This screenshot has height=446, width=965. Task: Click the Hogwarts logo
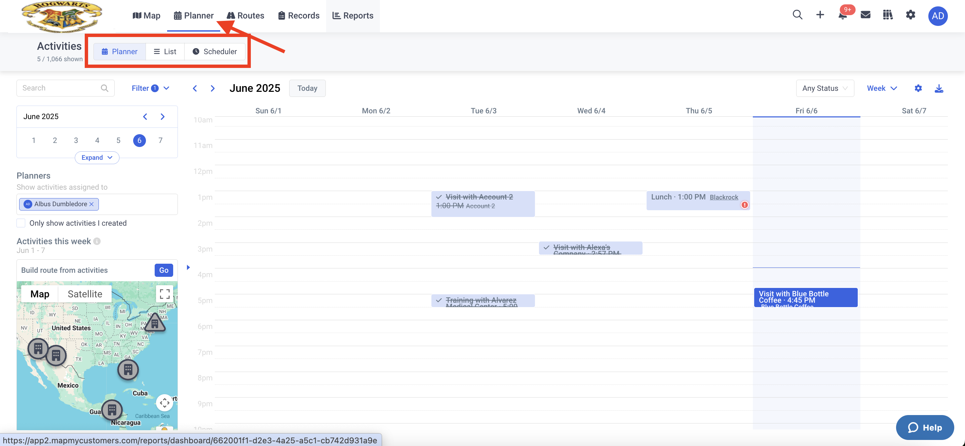(x=62, y=16)
